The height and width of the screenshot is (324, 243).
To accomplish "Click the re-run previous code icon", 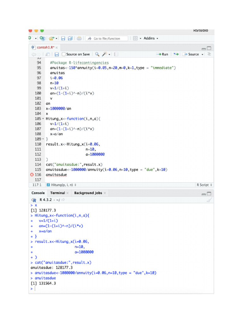I will (176, 54).
